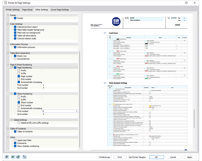This screenshot has height=161, width=202.
Task: Click Set Printer Margins button
Action: pos(137,157)
